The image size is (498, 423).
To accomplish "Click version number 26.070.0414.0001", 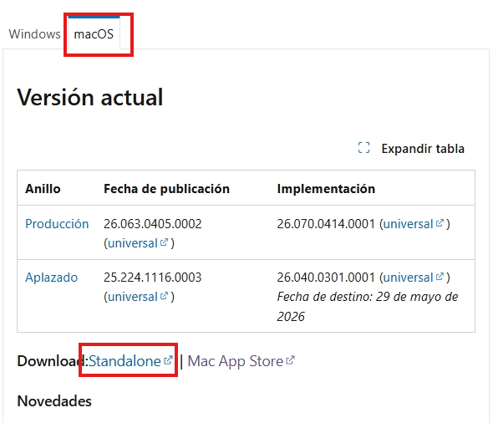I will 326,224.
